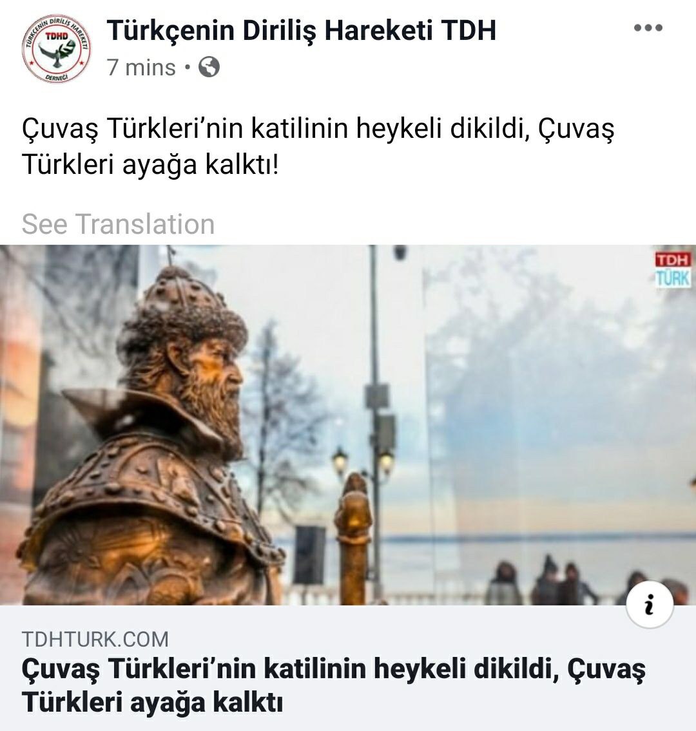Open the three-dot post options menu
This screenshot has width=696, height=731.
pyautogui.click(x=648, y=28)
